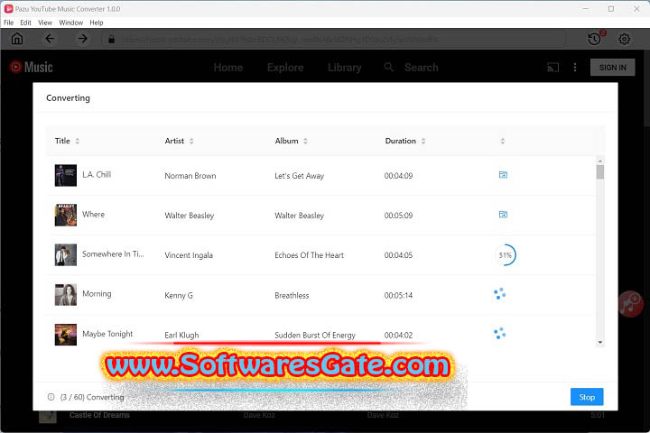Screen dimensions: 650x433
Task: Click the search magnifier icon
Action: tap(388, 67)
